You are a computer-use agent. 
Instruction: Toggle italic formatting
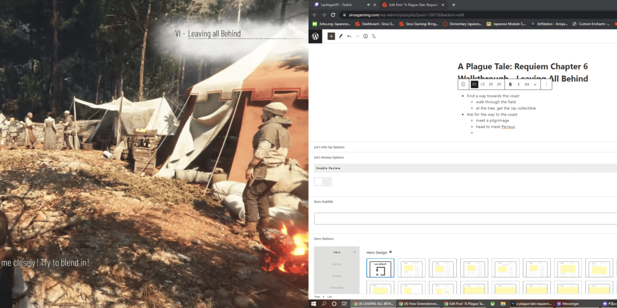519,84
